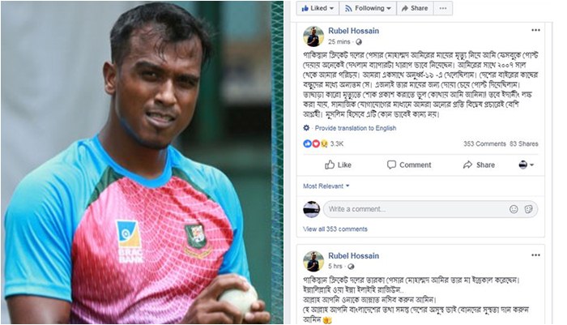Click Provide translation to English link

click(x=356, y=128)
